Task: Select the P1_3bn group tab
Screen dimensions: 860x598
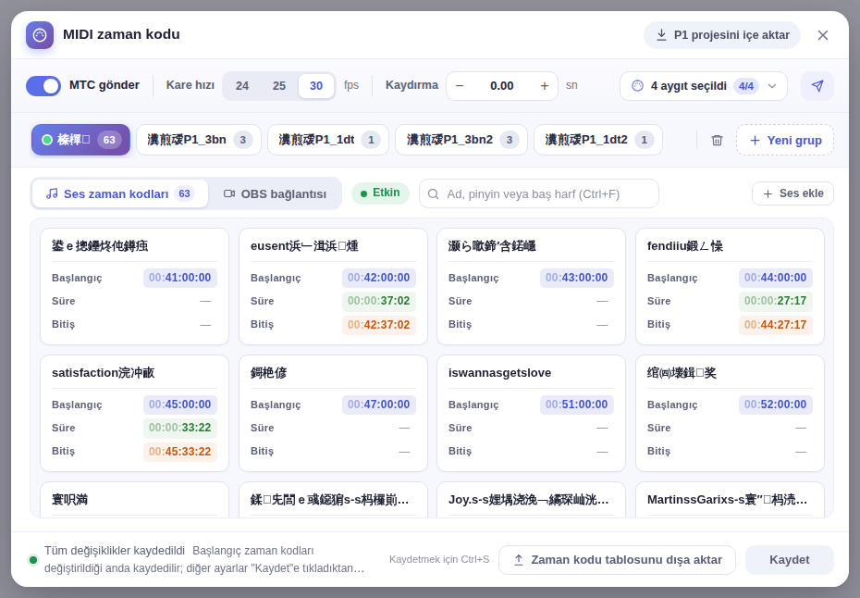Action: pos(199,140)
